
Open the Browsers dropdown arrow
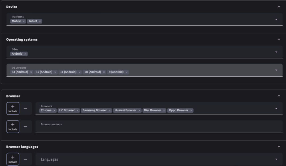click(x=276, y=108)
